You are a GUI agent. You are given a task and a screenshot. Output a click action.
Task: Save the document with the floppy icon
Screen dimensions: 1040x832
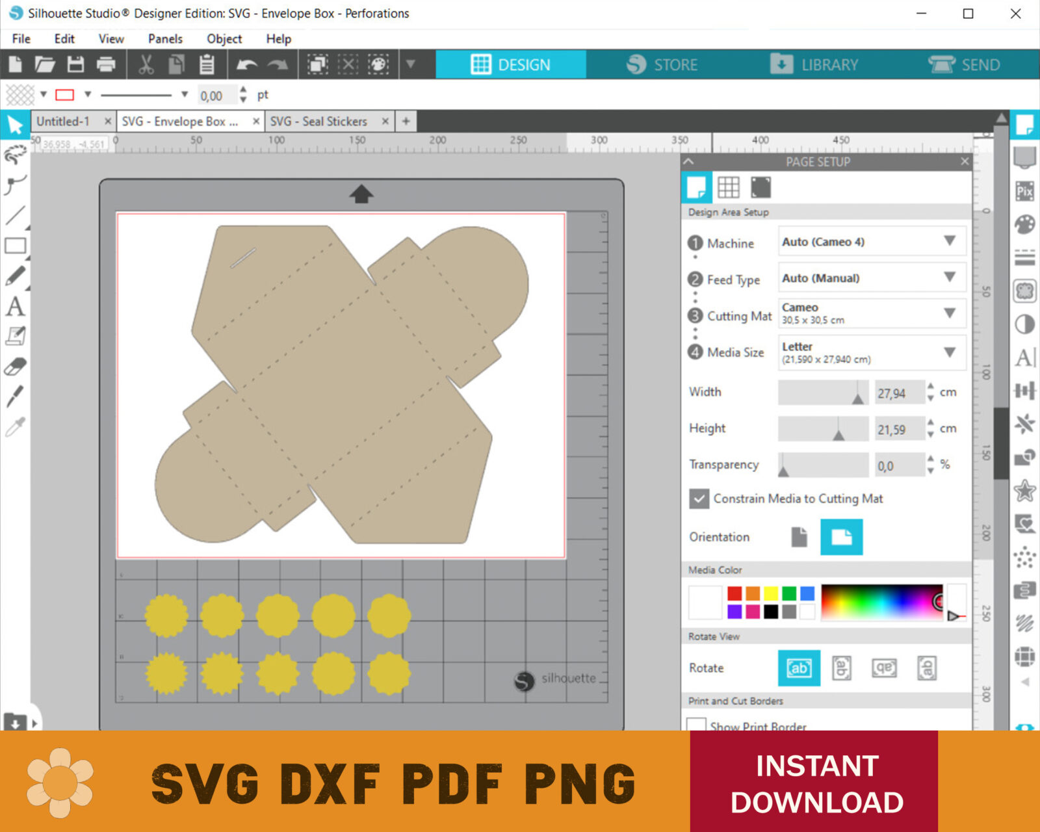pos(76,64)
